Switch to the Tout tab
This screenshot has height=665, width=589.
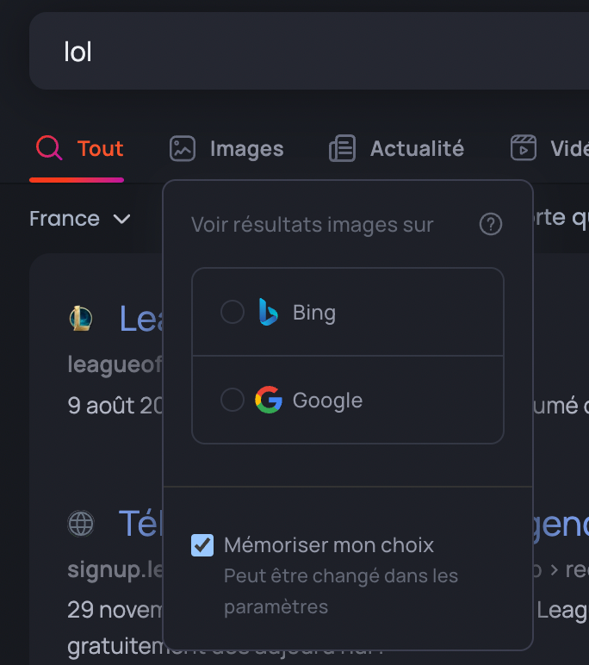pyautogui.click(x=100, y=148)
